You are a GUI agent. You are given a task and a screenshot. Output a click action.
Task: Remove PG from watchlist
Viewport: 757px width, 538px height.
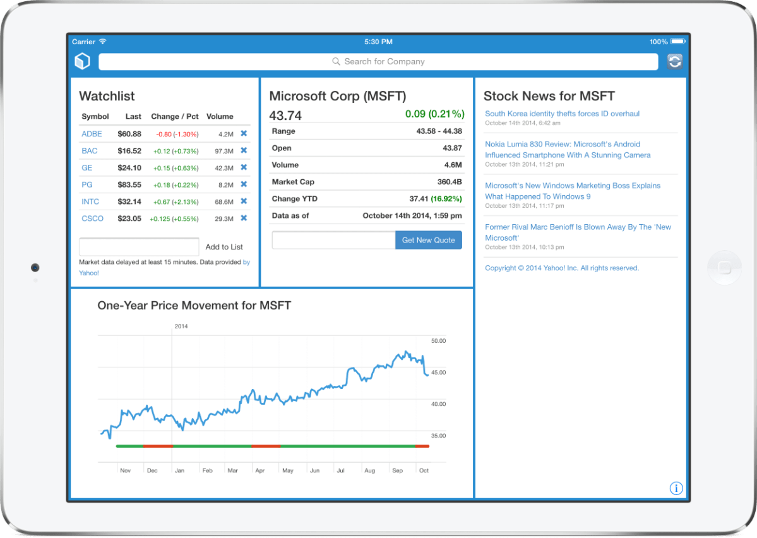click(x=244, y=184)
